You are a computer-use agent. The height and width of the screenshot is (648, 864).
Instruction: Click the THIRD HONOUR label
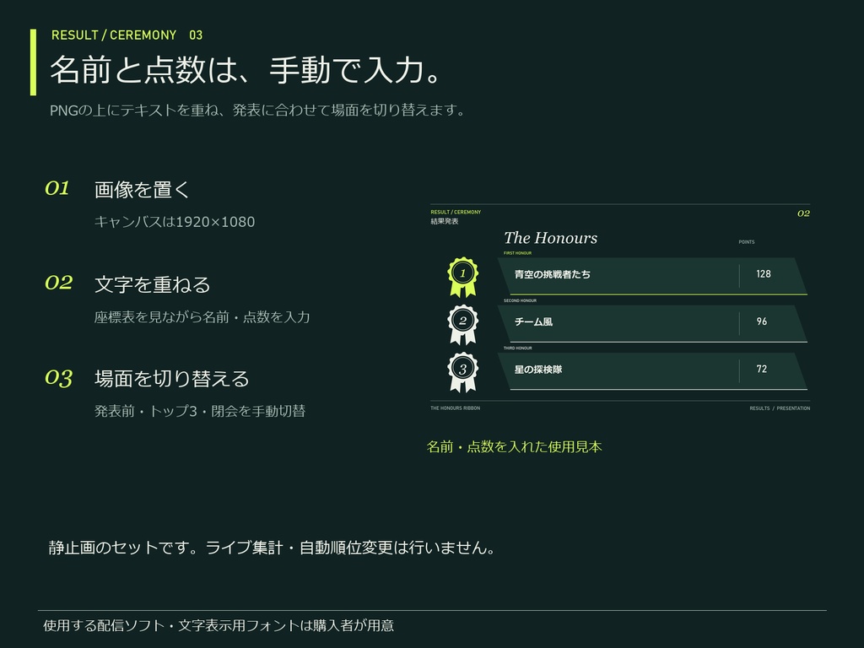tap(518, 348)
